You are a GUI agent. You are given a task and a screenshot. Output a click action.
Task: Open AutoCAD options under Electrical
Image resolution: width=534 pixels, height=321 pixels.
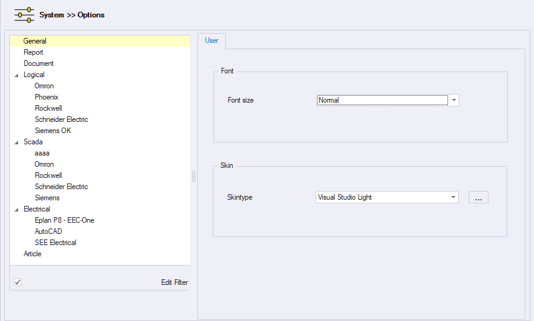point(48,231)
